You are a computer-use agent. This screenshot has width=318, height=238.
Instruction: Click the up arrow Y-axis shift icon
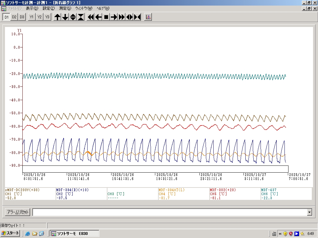[57, 17]
